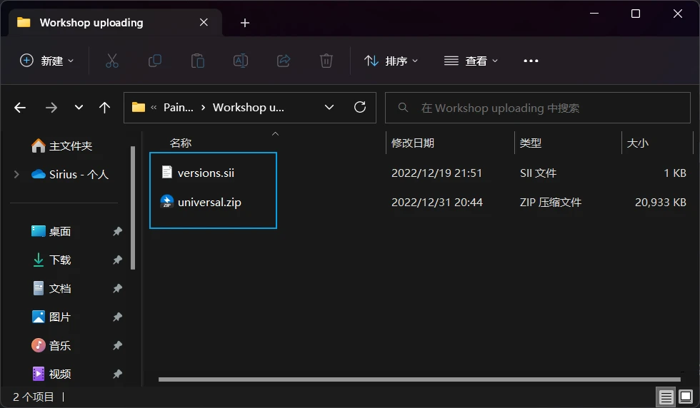The image size is (700, 408).
Task: Switch to large thumbnails view in status bar
Action: (686, 397)
